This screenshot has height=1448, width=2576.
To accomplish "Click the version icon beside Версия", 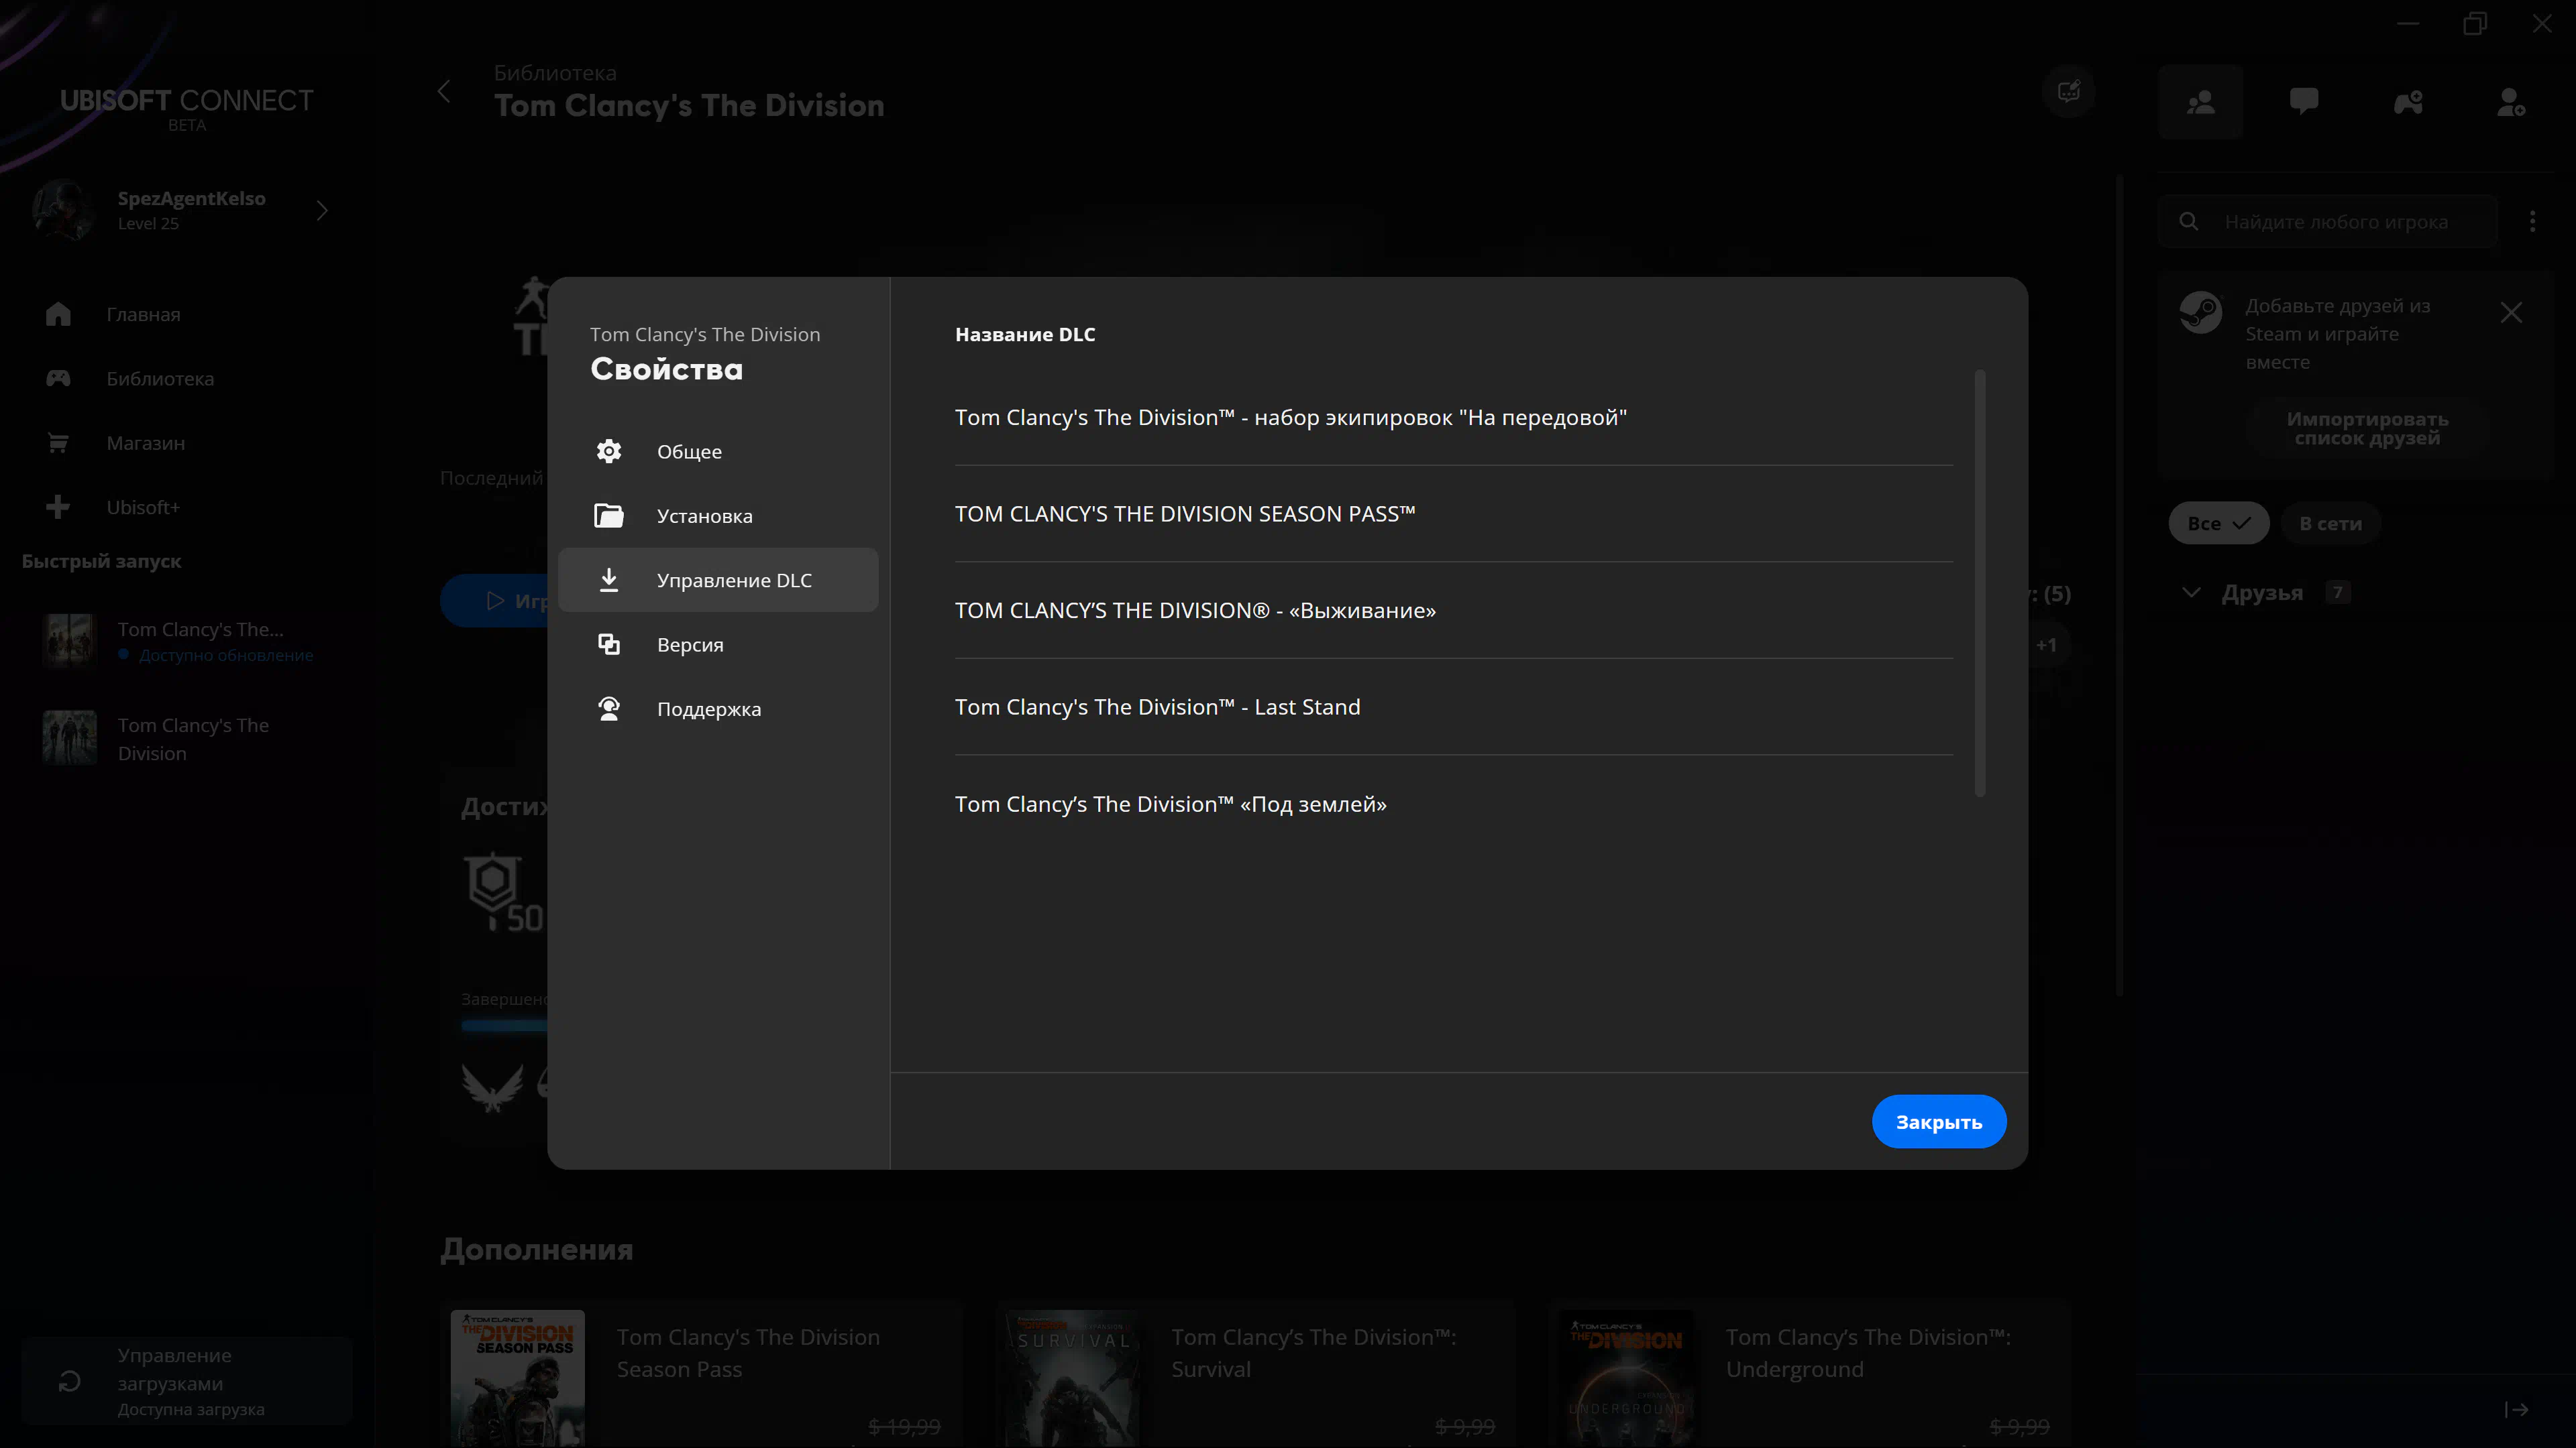I will [608, 644].
